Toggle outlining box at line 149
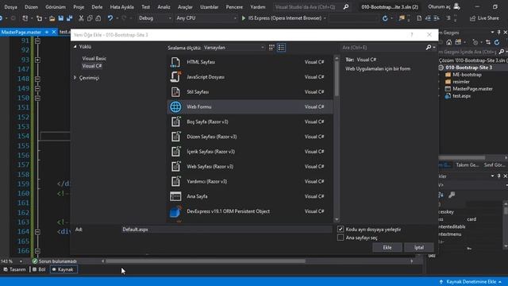This screenshot has height=286, width=508. tap(37, 88)
